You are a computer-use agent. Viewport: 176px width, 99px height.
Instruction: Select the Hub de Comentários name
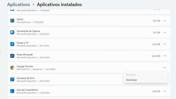click(x=27, y=90)
